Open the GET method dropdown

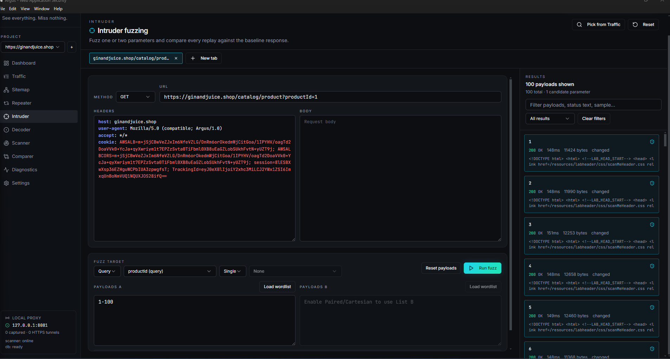[x=135, y=97]
